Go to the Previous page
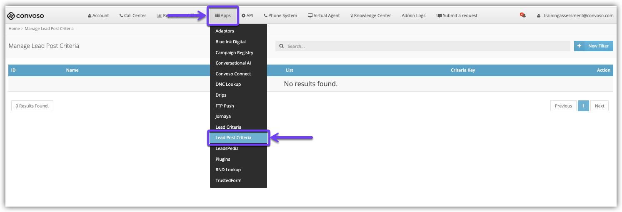Image resolution: width=622 pixels, height=212 pixels. click(x=563, y=106)
